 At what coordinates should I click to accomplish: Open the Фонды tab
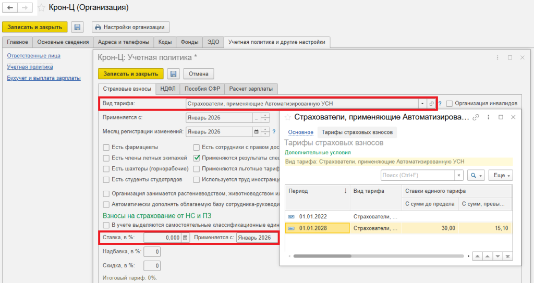pos(189,42)
